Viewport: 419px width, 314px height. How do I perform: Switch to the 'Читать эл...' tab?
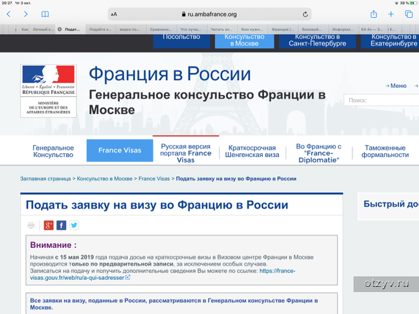(221, 29)
